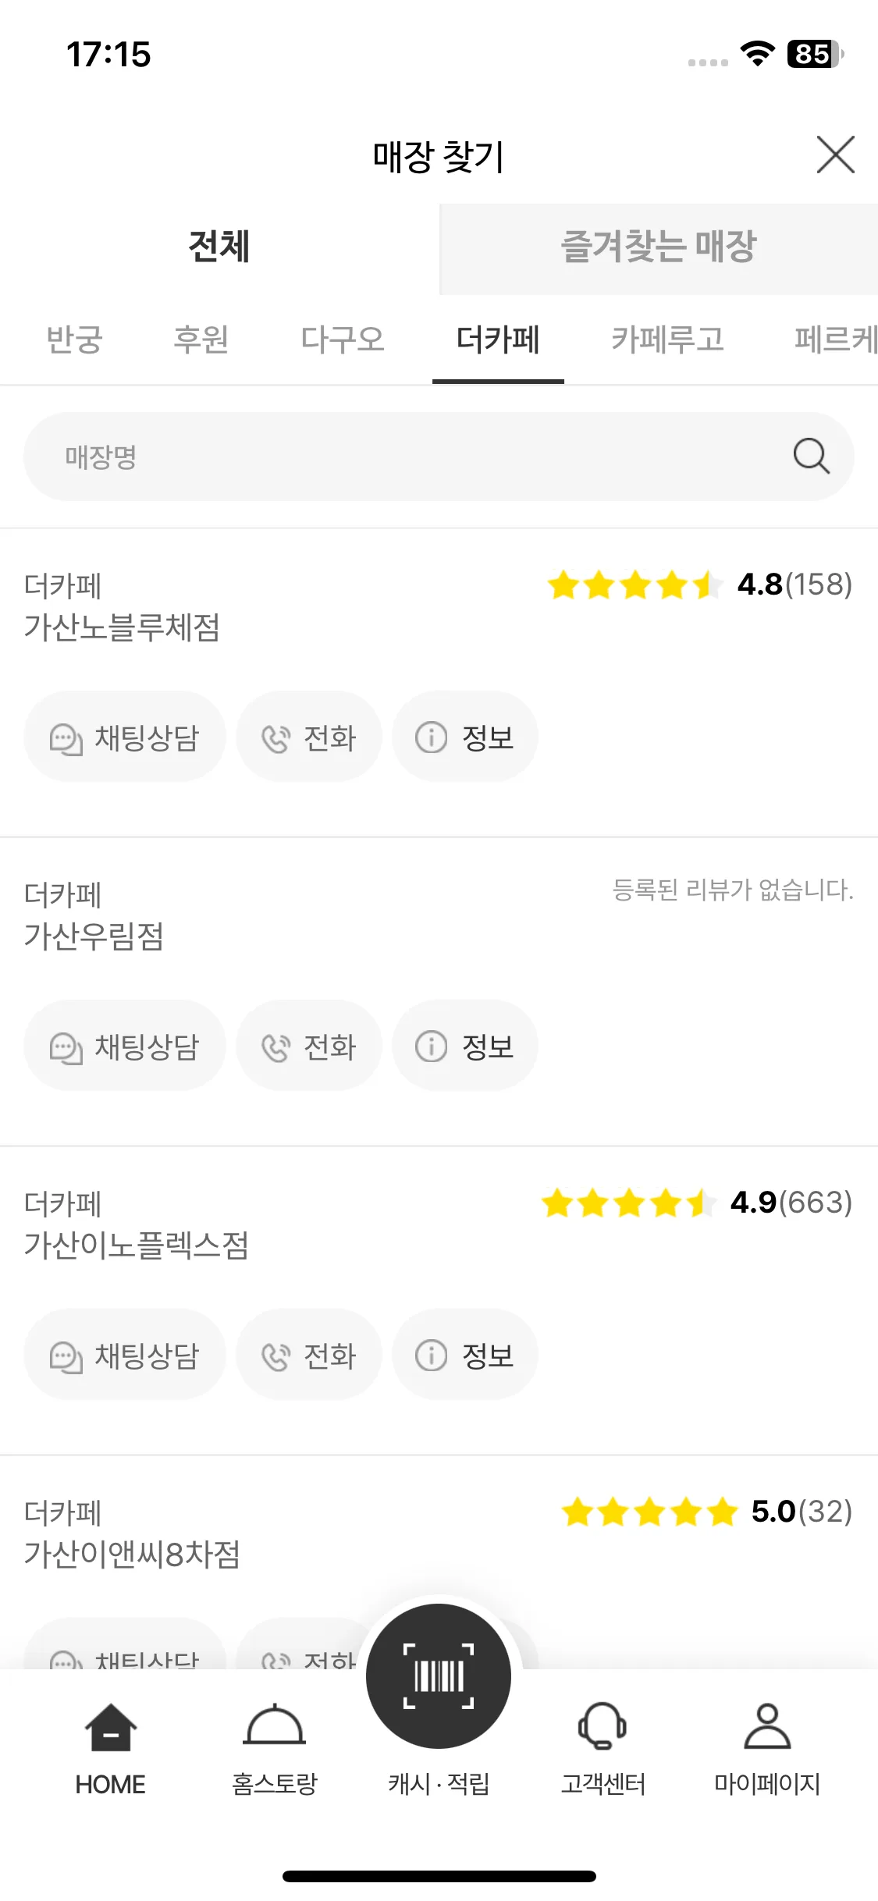
Task: Open 정보 for 가산노블루체점
Action: 464,737
